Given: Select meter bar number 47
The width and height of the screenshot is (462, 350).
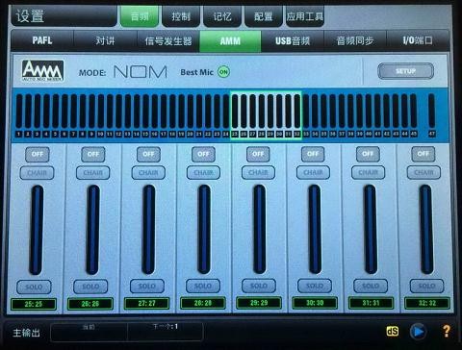Looking at the screenshot, I should pos(431,115).
